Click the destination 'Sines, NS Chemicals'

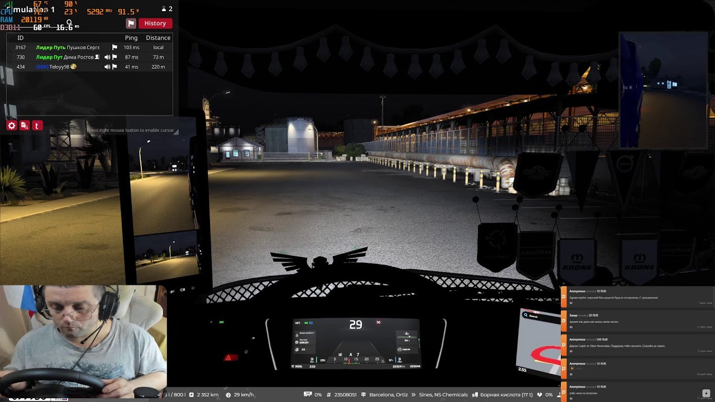coord(443,395)
